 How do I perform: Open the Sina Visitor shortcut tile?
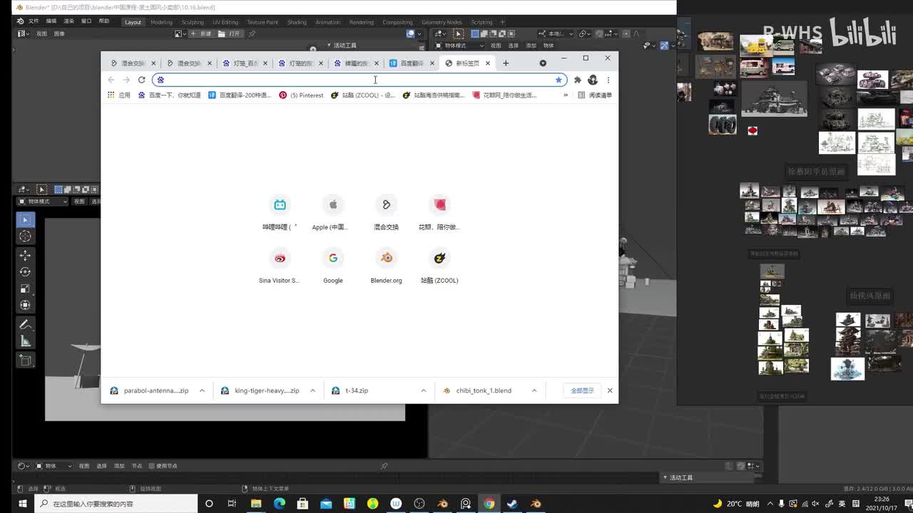[x=280, y=266]
